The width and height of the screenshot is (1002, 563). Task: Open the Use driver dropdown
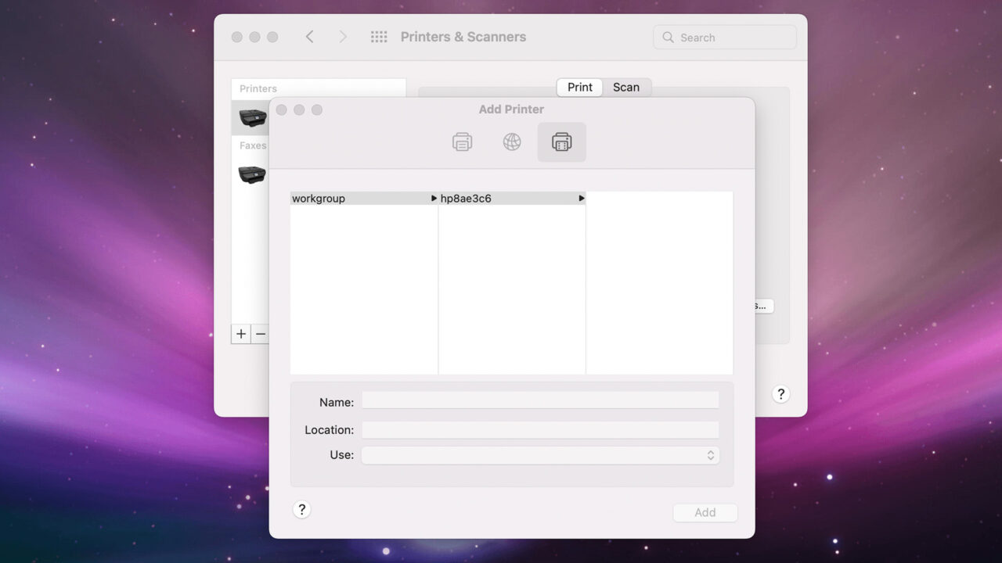tap(540, 454)
